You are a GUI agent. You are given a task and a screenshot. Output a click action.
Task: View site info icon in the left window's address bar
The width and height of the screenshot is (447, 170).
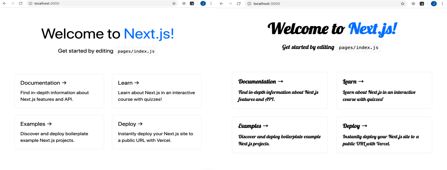click(x=31, y=4)
